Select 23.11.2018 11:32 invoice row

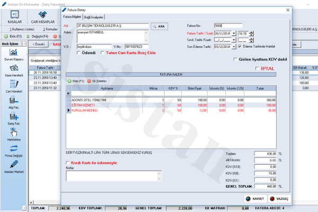pyautogui.click(x=45, y=88)
